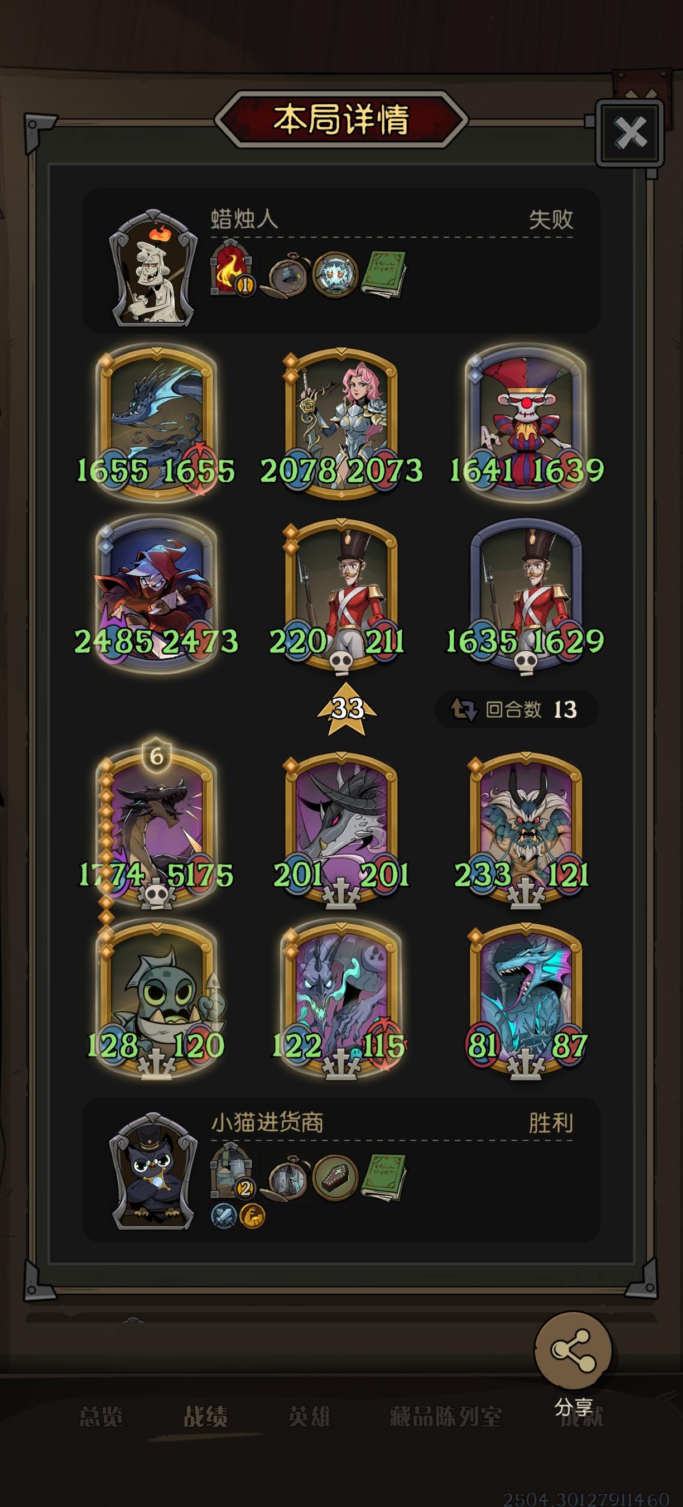Image resolution: width=683 pixels, height=1507 pixels.
Task: Tap the pocket watch icon beside owl merchant
Action: (285, 1177)
